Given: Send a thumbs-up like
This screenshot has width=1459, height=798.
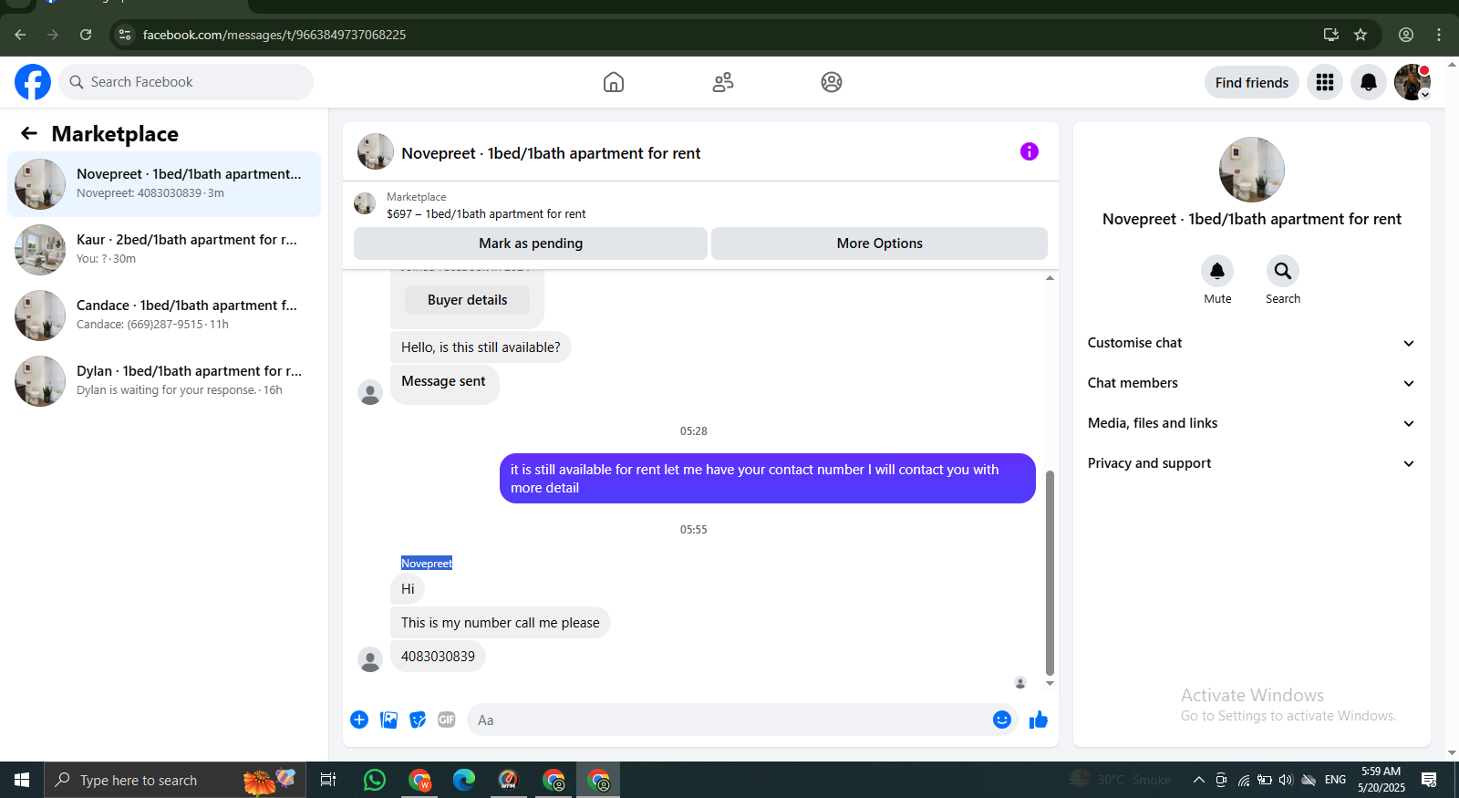Looking at the screenshot, I should (1039, 720).
